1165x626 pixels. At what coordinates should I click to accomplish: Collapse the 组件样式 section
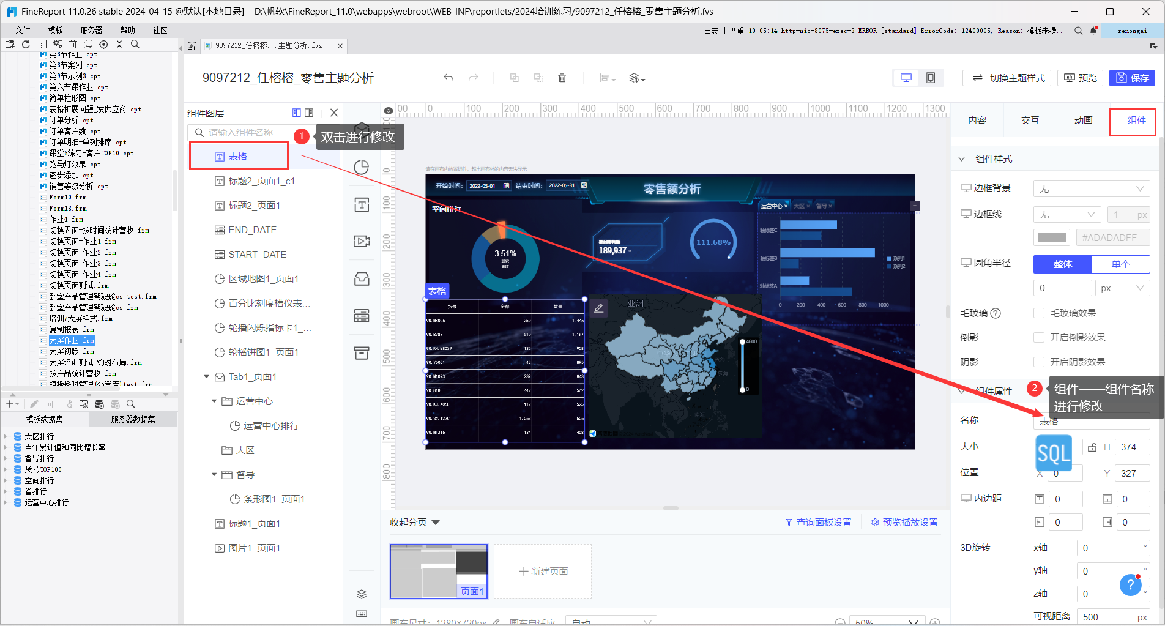click(x=961, y=158)
